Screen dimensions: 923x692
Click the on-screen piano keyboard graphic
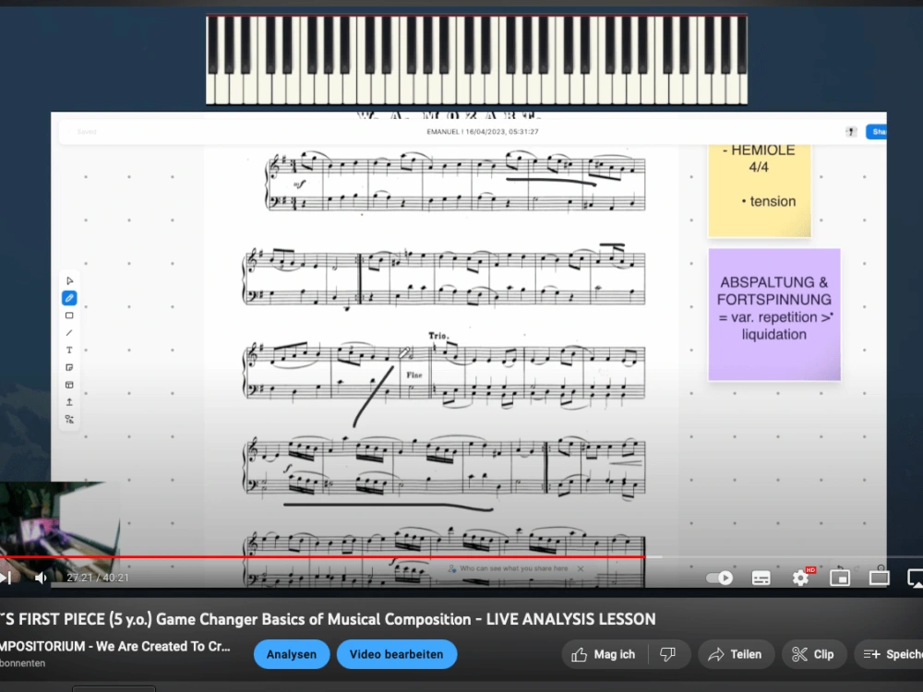(477, 60)
